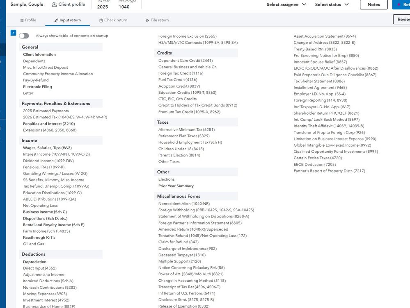Open the Prior Year Summary link

click(x=176, y=186)
